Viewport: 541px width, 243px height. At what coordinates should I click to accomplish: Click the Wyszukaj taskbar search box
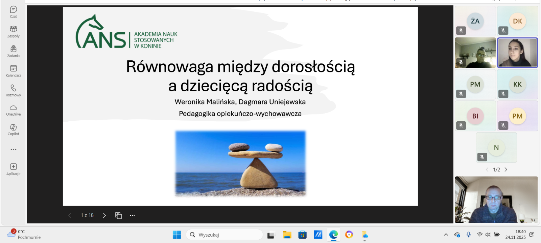click(225, 235)
